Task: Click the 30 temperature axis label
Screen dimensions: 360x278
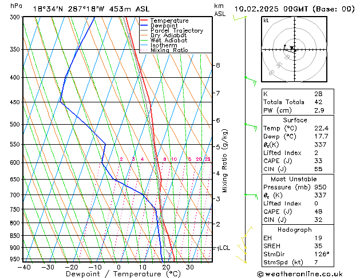Action: 190,267
